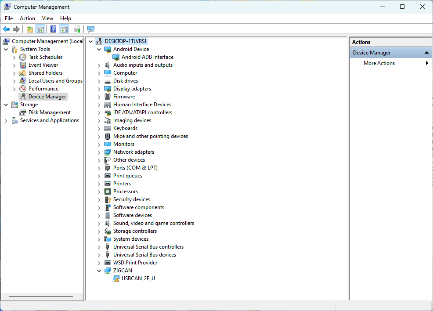The width and height of the screenshot is (433, 311).
Task: Click the Back arrow toolbar icon
Action: [6, 29]
